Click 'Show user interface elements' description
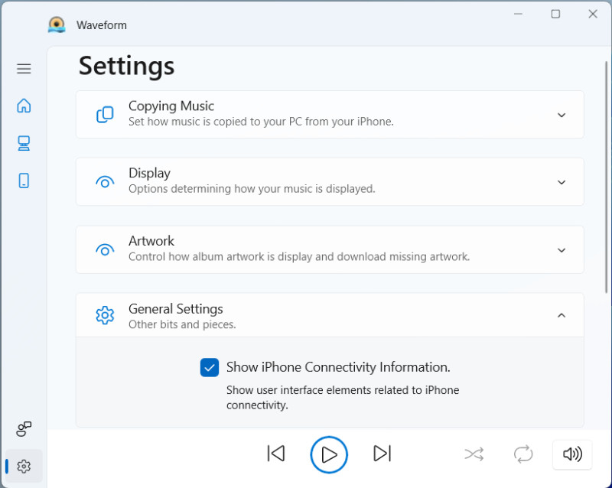 coord(343,398)
